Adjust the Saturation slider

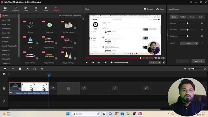187,30
